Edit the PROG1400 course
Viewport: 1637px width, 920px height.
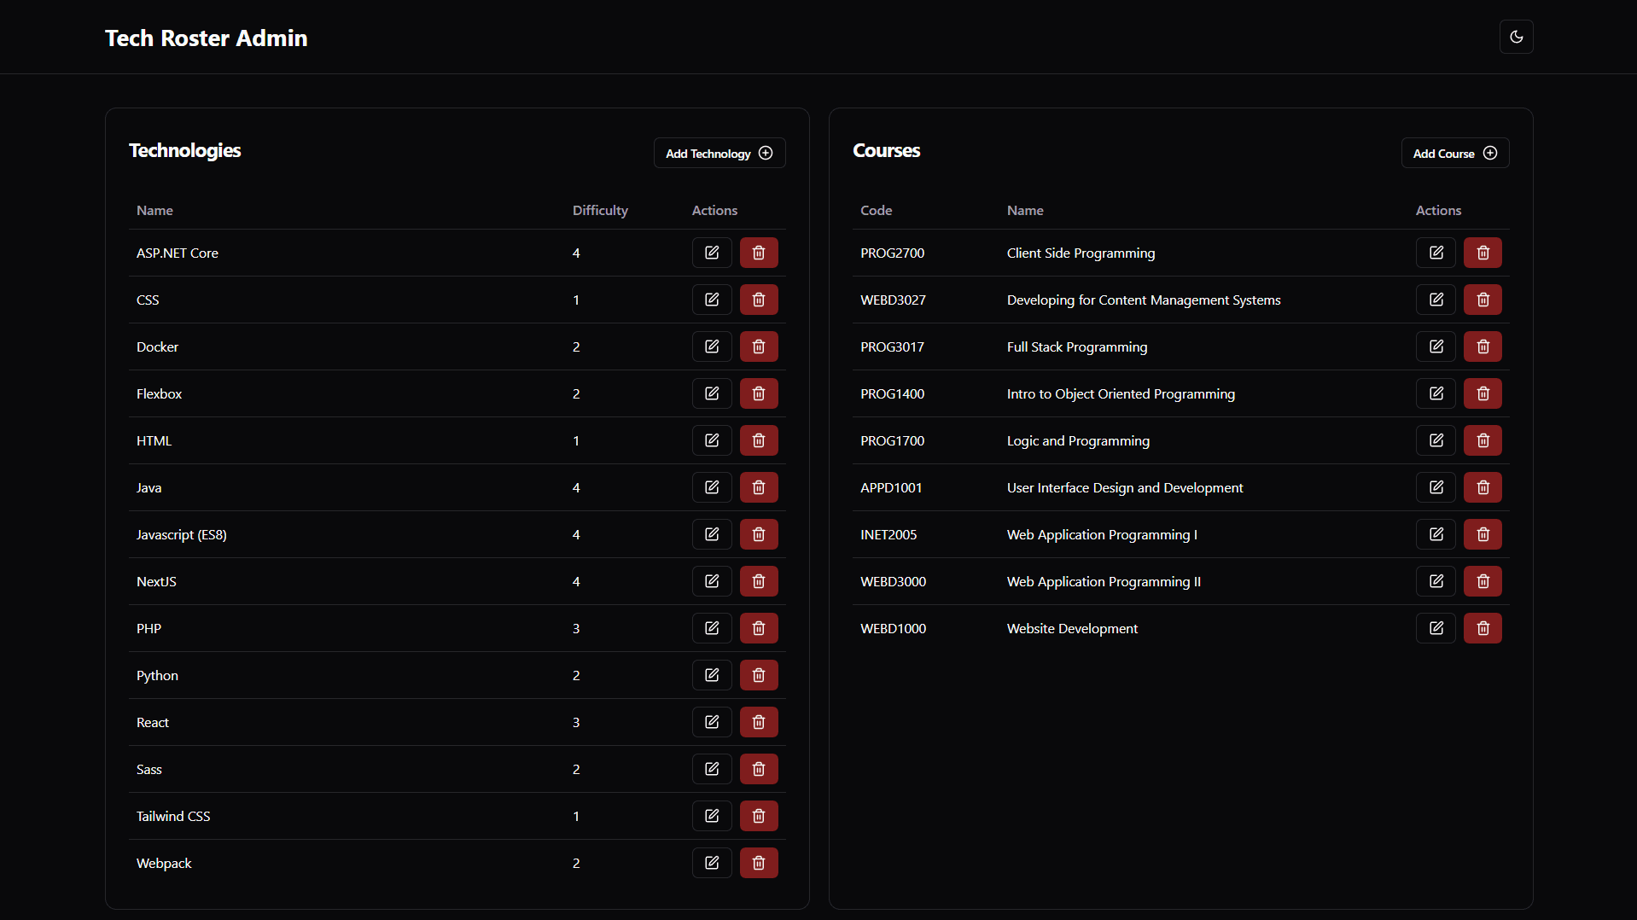tap(1436, 393)
